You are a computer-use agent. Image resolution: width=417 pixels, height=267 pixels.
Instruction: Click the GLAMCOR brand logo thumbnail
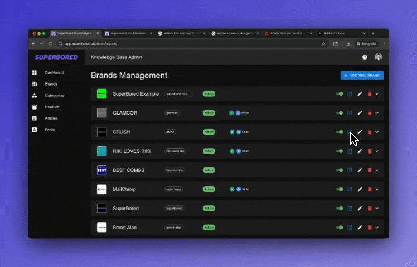click(102, 113)
